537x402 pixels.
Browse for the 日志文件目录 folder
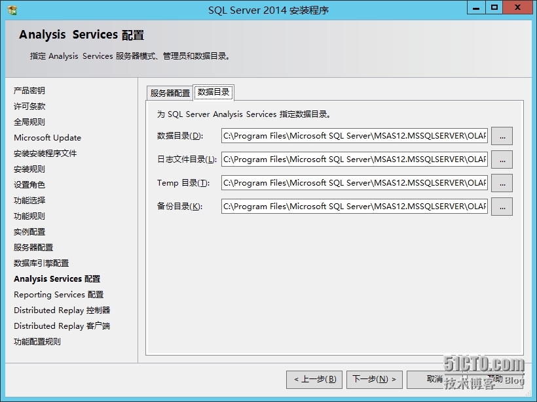502,159
